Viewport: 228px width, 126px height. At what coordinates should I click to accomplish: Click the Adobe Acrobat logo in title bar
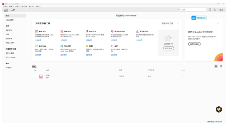click(3, 4)
